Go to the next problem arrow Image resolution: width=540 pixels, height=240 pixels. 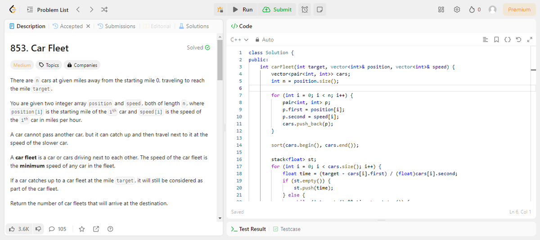tap(91, 9)
